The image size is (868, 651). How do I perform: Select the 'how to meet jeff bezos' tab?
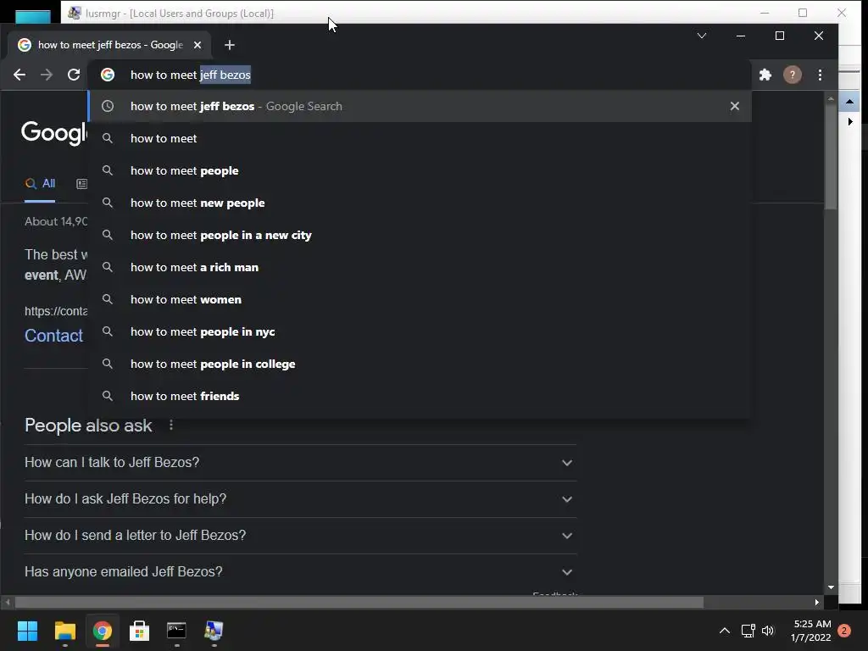(108, 45)
